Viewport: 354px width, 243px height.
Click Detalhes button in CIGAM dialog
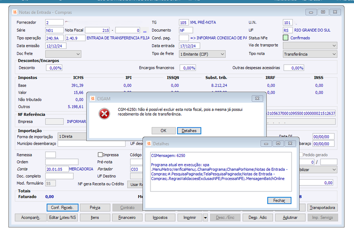pos(189,130)
